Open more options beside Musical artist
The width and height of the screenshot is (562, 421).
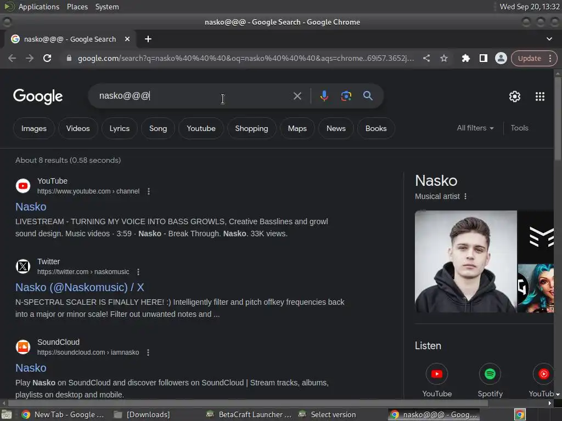[x=465, y=197]
